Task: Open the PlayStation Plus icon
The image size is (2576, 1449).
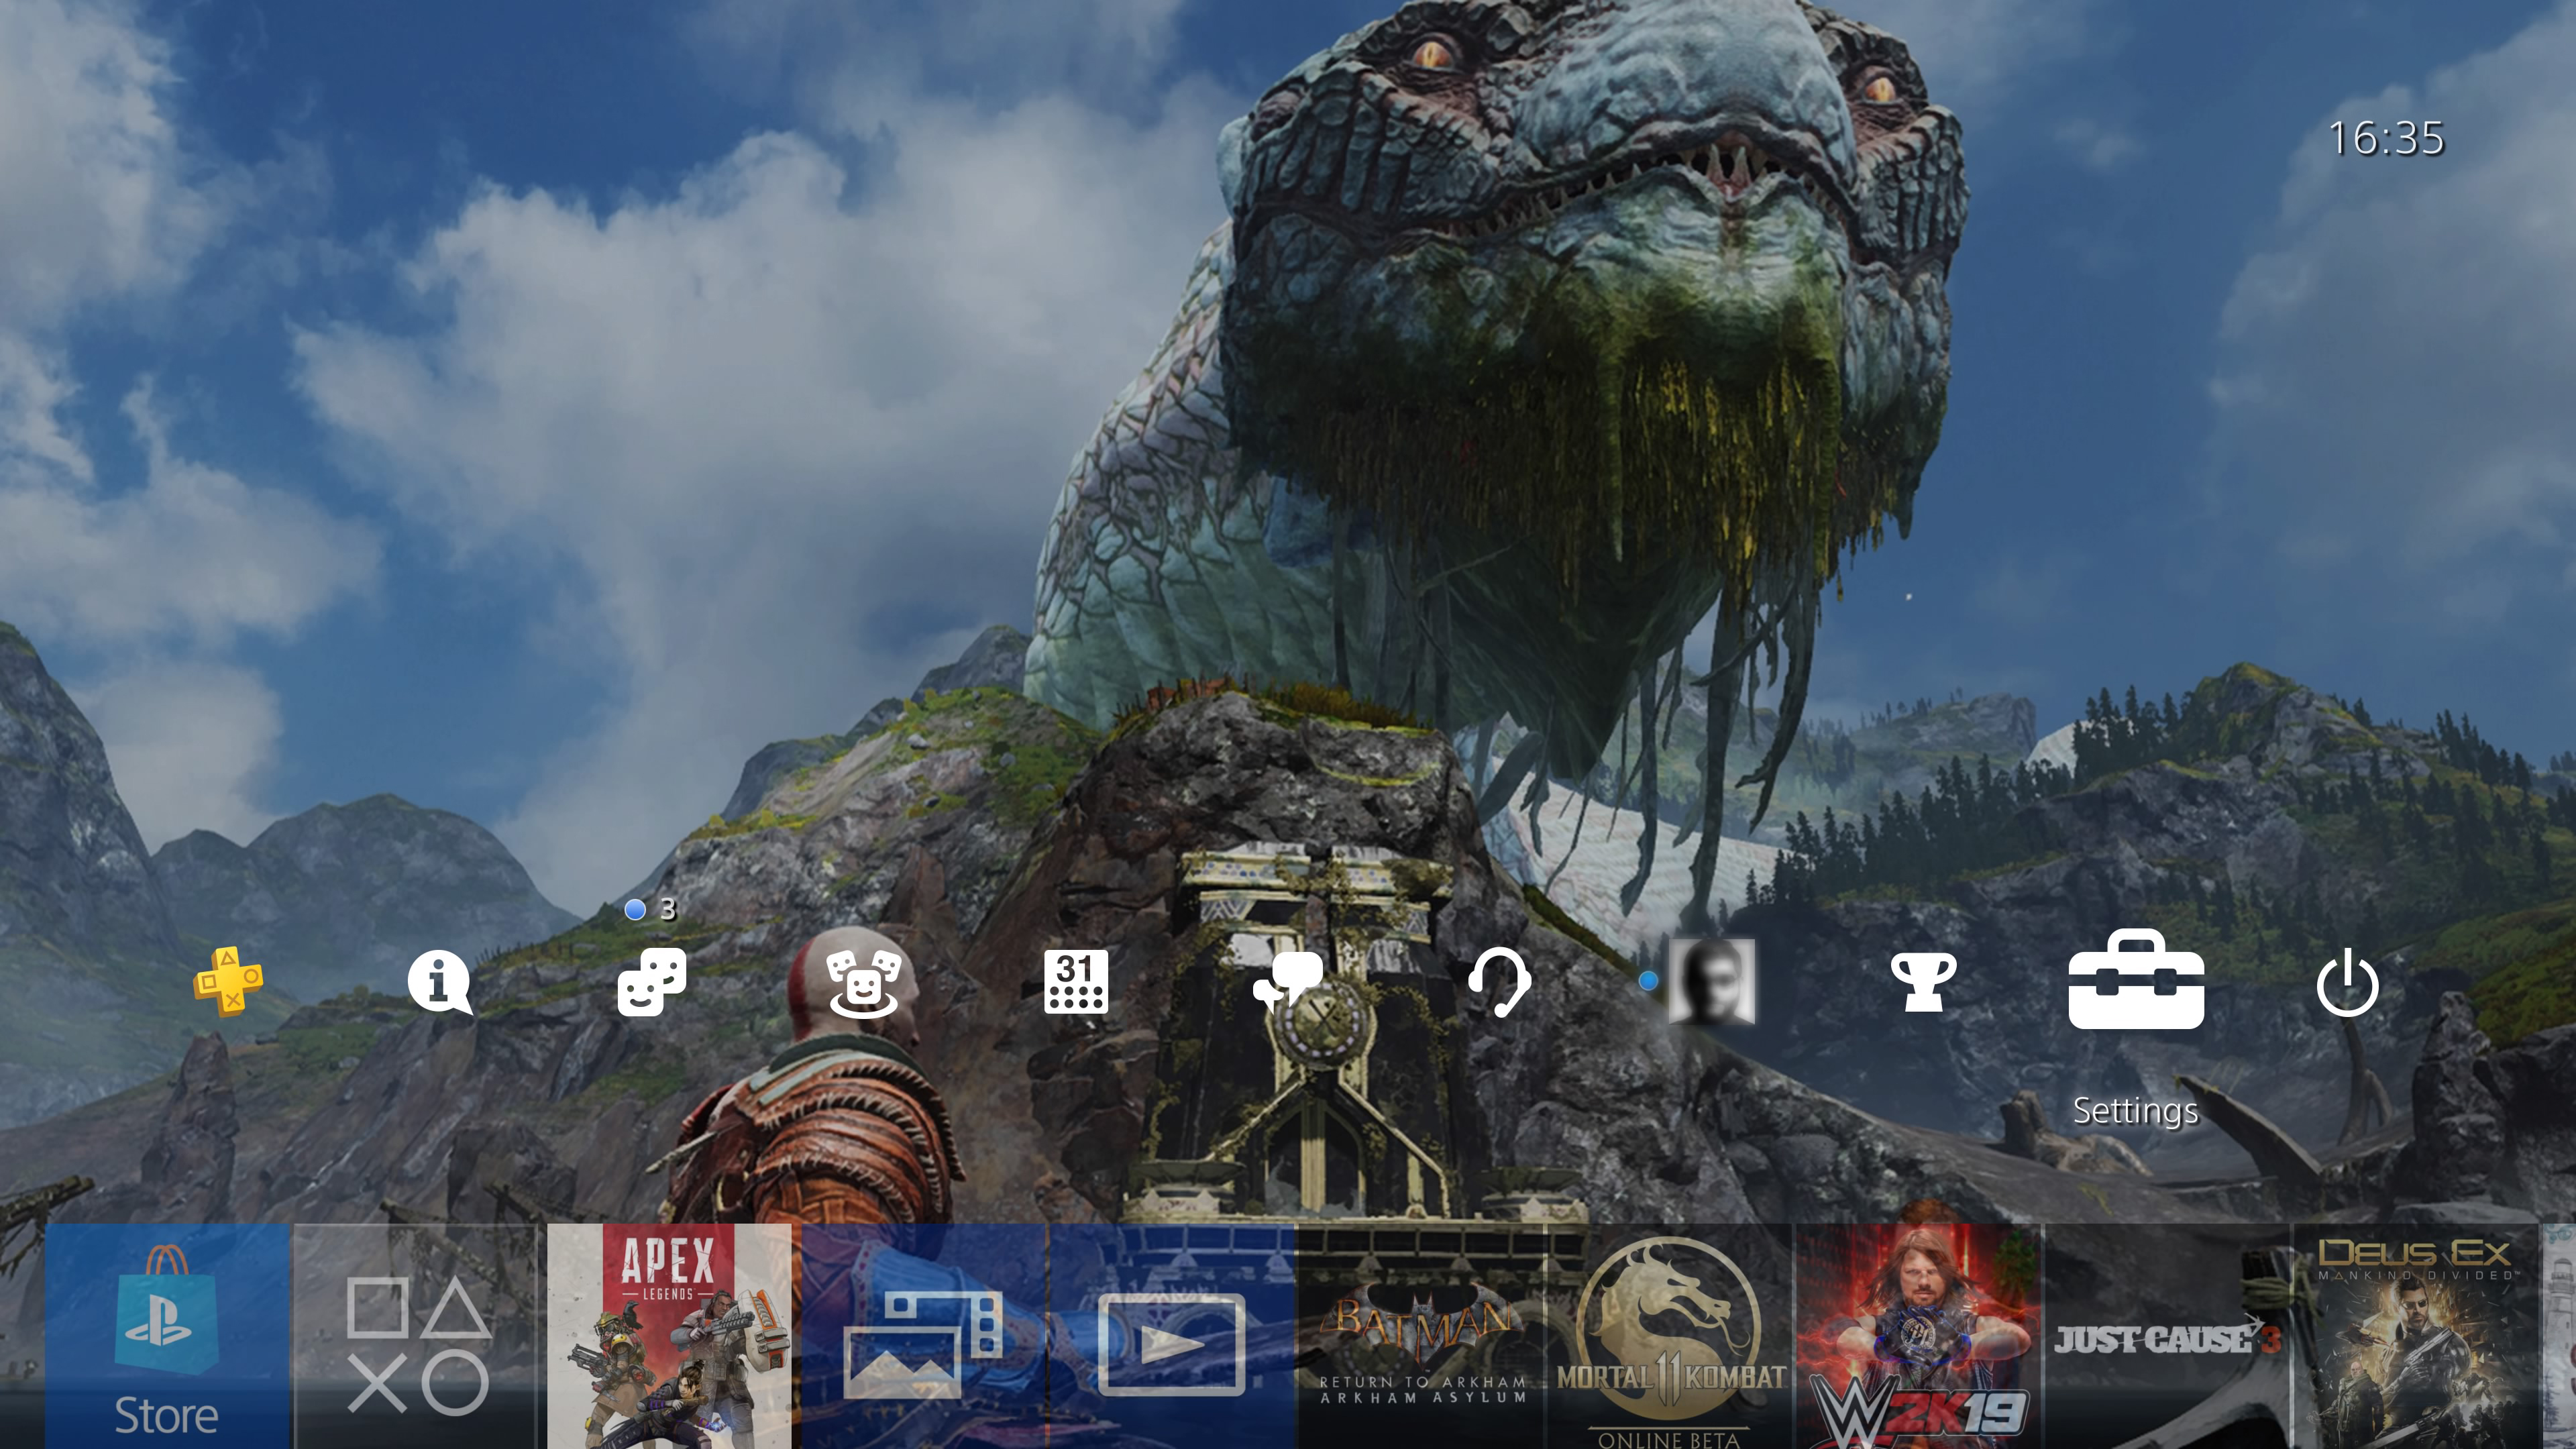Action: point(228,982)
